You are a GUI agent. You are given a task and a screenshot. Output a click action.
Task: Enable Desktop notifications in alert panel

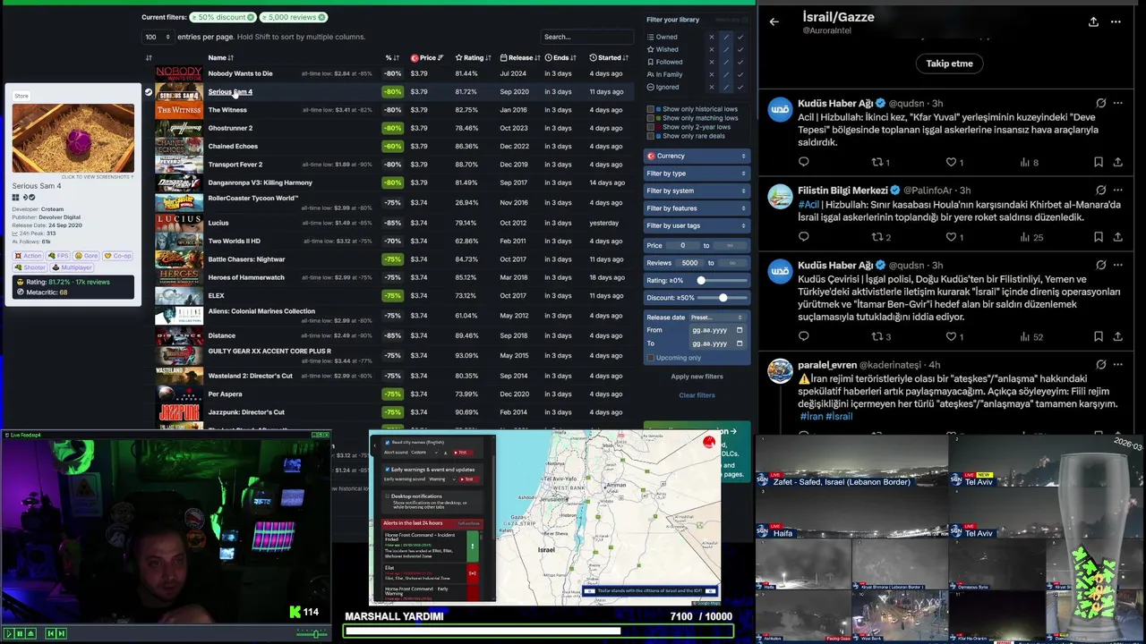387,496
